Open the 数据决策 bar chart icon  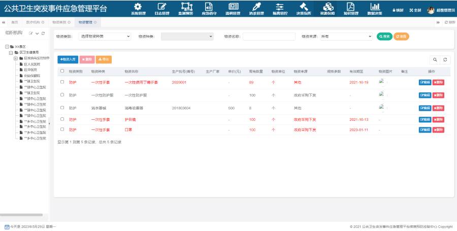375,7
